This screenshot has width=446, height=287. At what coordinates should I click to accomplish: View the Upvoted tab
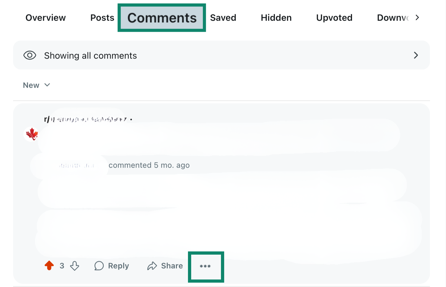[x=334, y=18]
